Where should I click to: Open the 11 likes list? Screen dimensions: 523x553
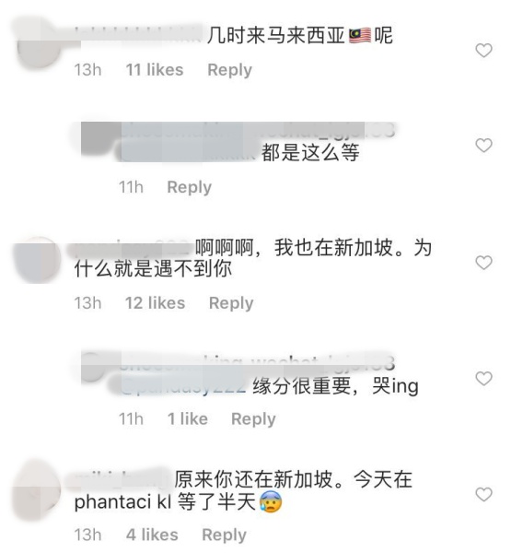(x=155, y=69)
